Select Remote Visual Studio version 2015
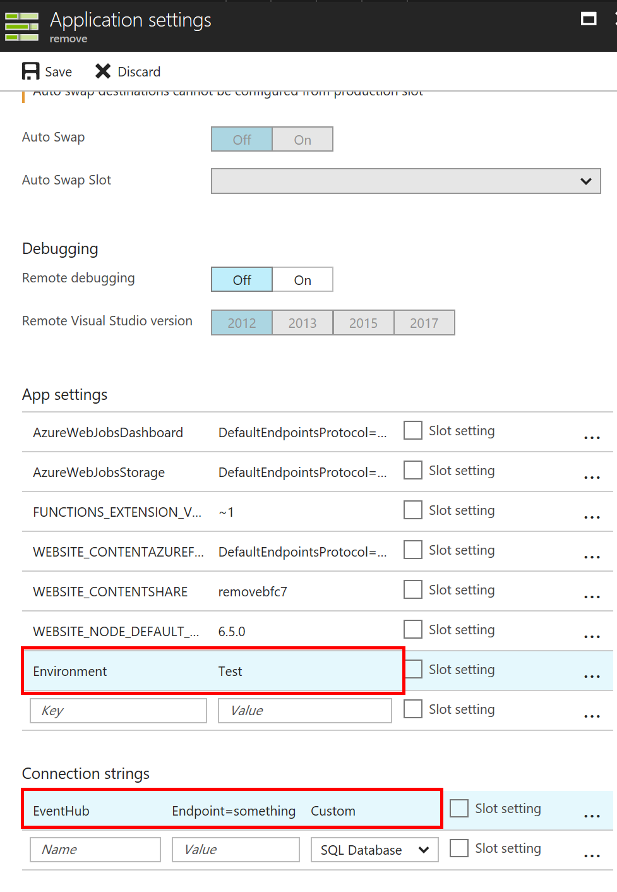This screenshot has height=892, width=617. coord(363,322)
